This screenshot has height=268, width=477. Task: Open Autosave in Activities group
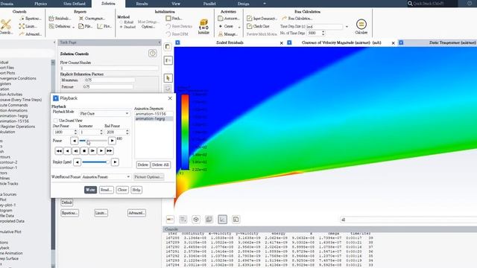click(229, 19)
